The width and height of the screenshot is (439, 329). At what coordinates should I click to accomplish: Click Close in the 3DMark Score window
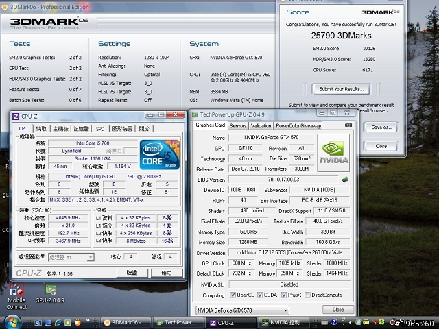[x=381, y=146]
